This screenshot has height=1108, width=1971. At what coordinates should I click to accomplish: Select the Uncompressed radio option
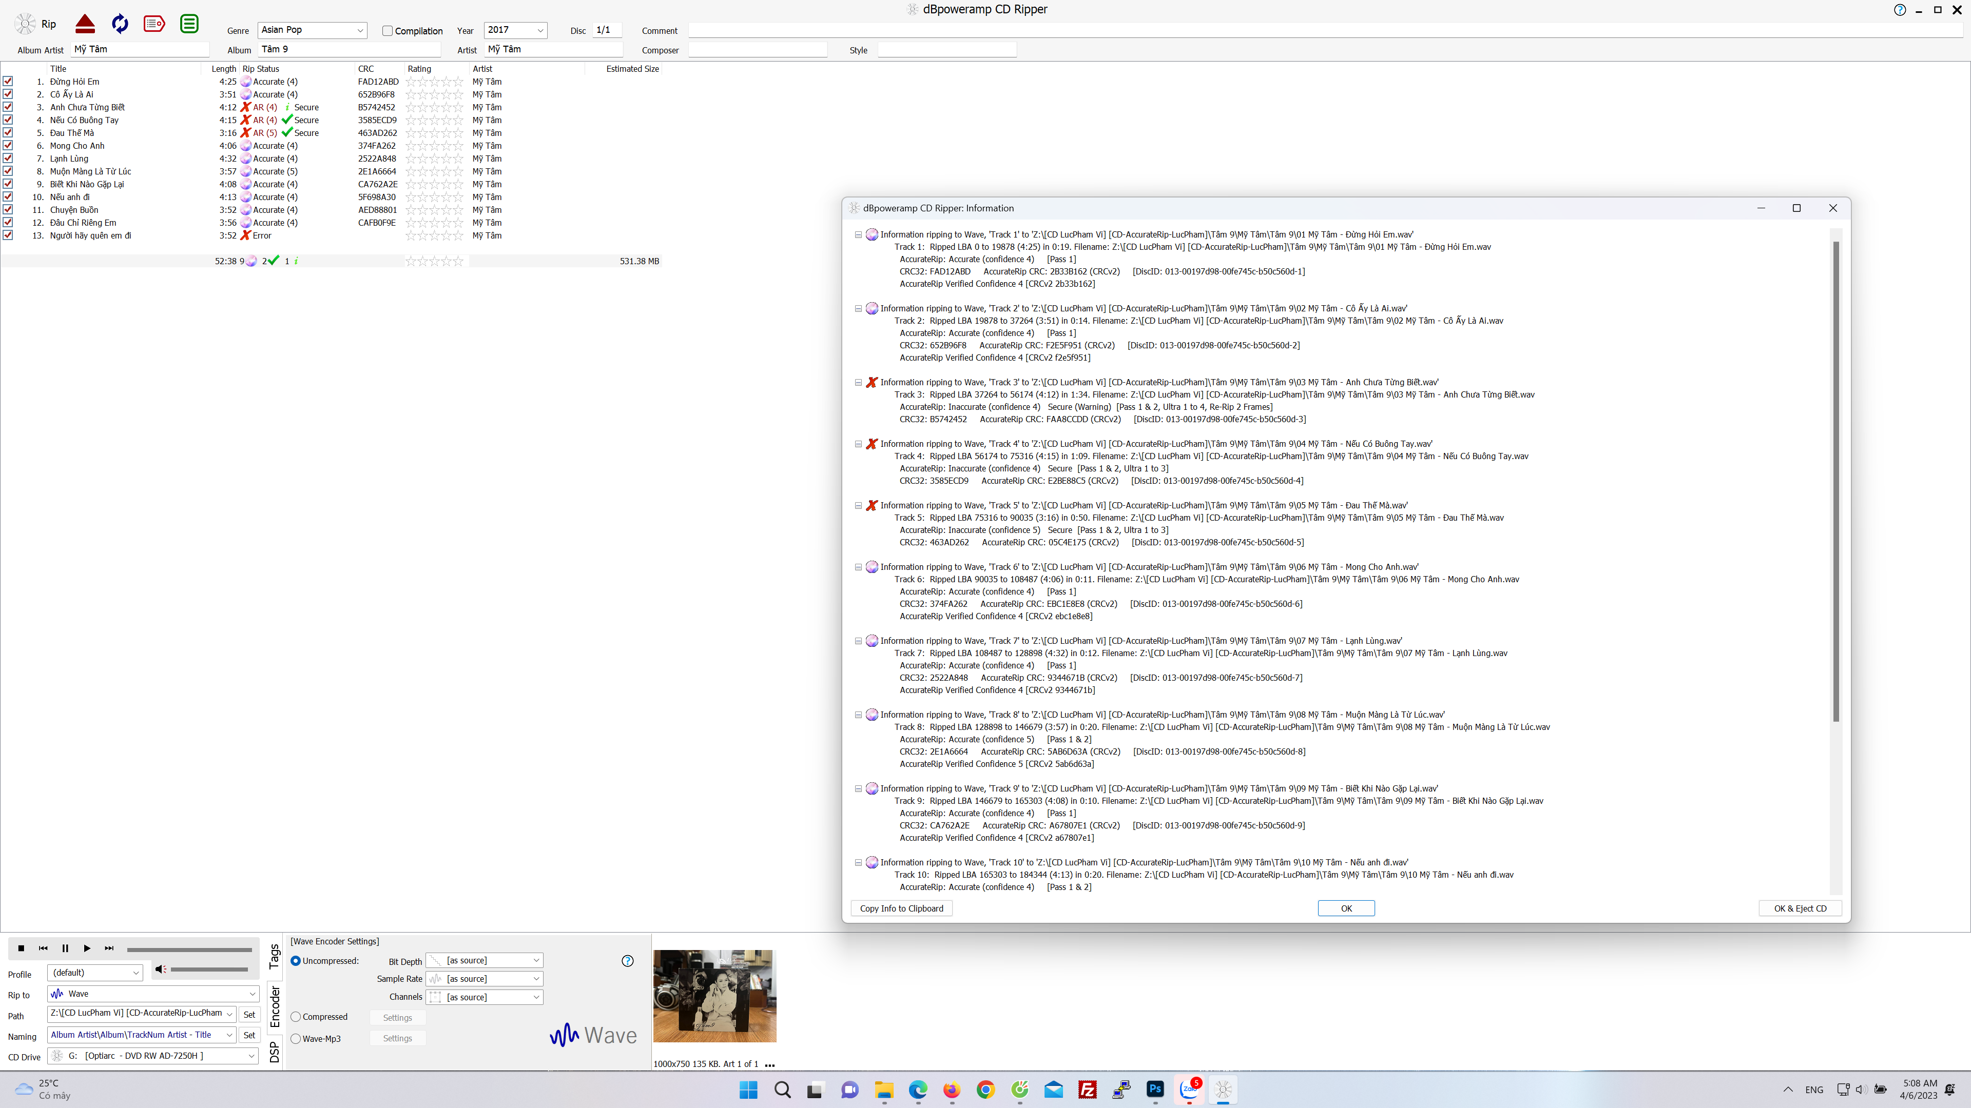[x=295, y=961]
